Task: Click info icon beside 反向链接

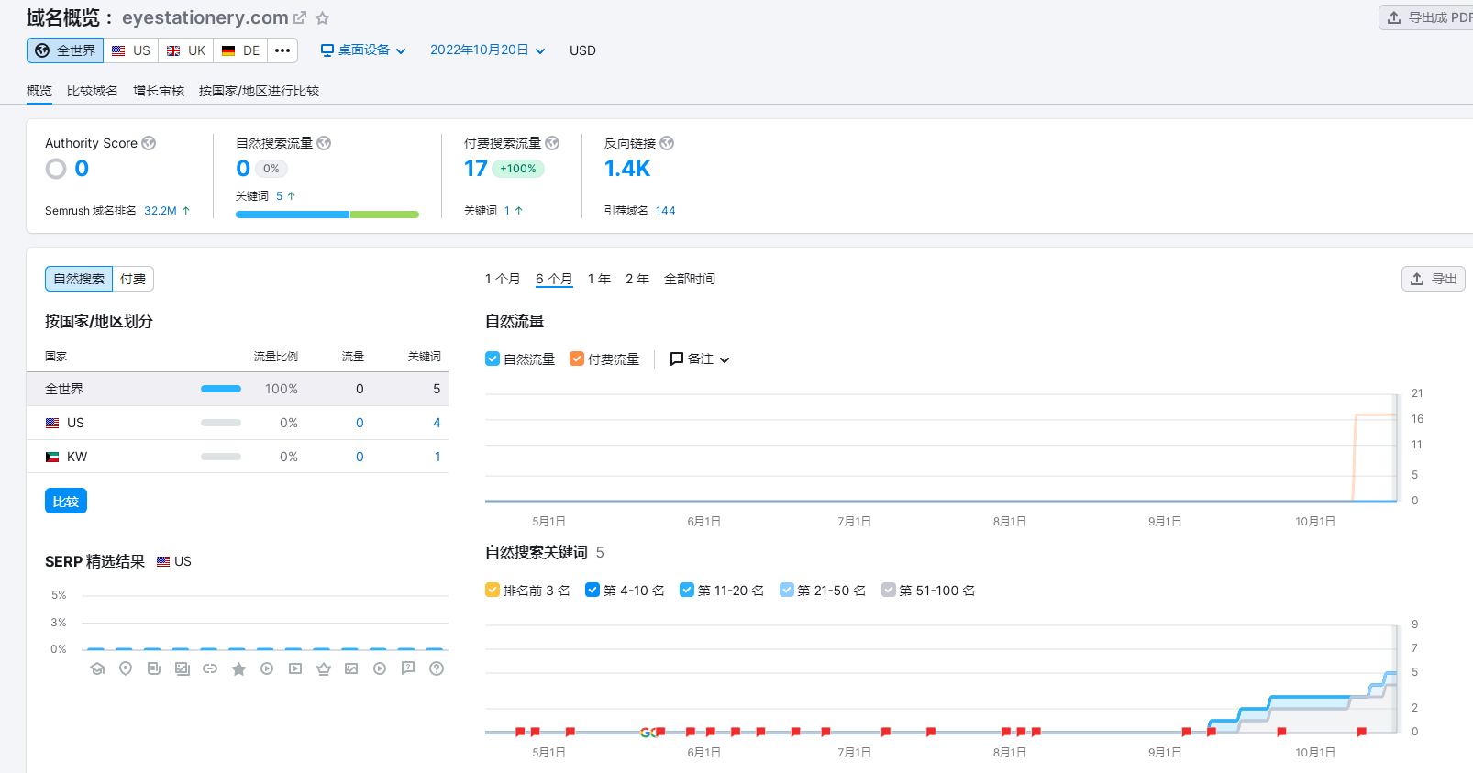Action: [667, 143]
